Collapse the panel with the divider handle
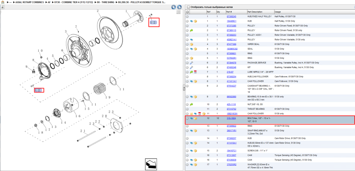Image resolution: width=355 pixels, height=171 pixels. (184, 87)
